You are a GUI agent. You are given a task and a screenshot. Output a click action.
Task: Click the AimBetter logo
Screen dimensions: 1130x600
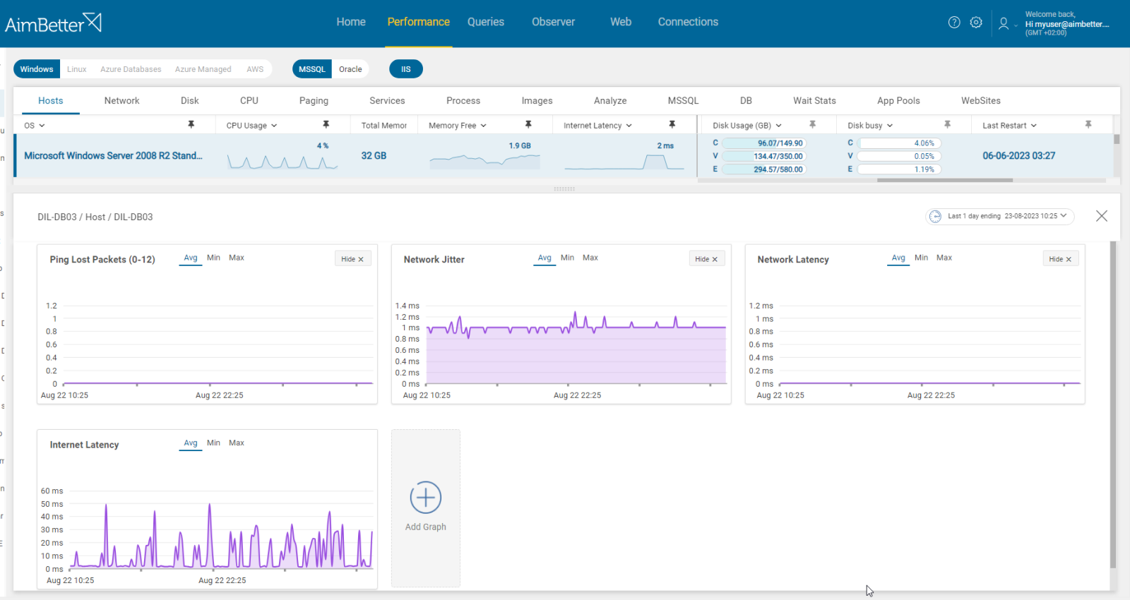[53, 23]
